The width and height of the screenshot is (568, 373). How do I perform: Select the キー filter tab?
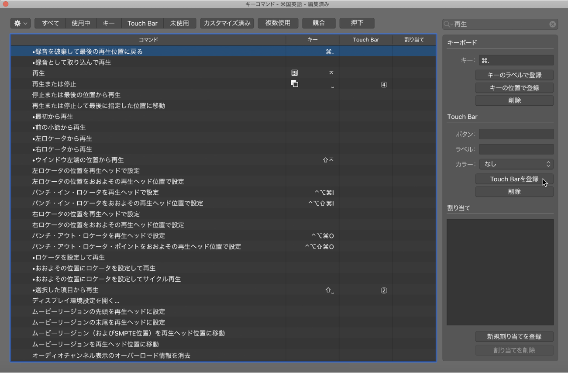click(x=109, y=23)
